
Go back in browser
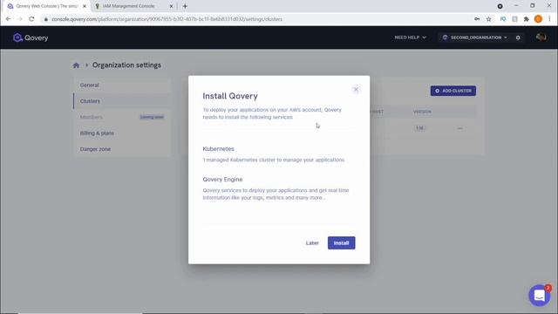click(x=8, y=19)
